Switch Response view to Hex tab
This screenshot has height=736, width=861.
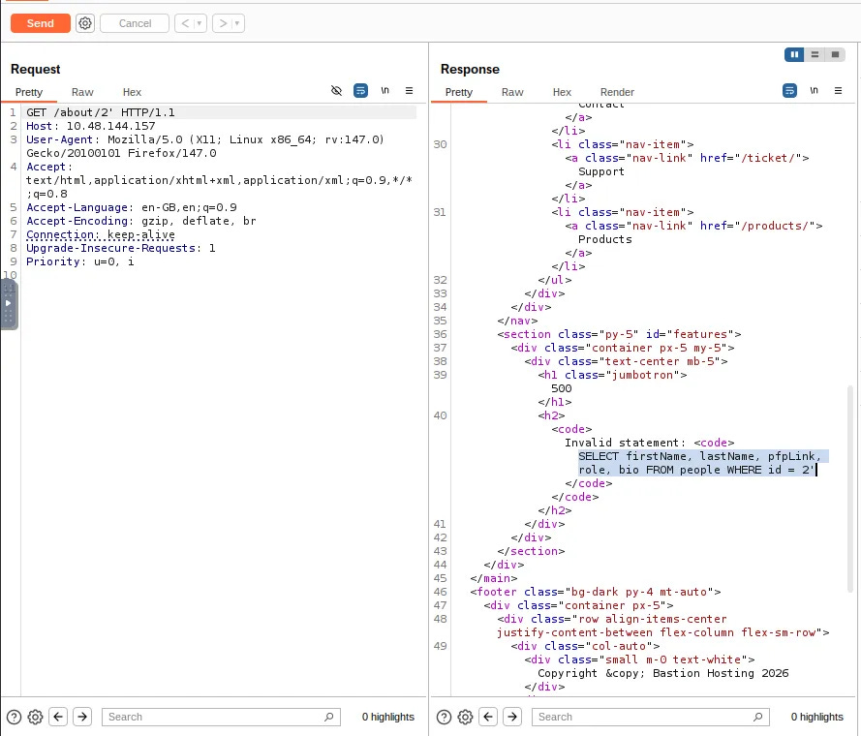coord(562,92)
